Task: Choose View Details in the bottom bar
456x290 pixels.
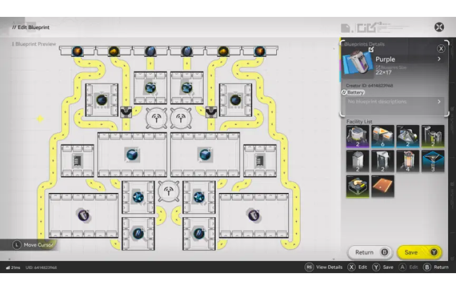Action: tap(324, 267)
